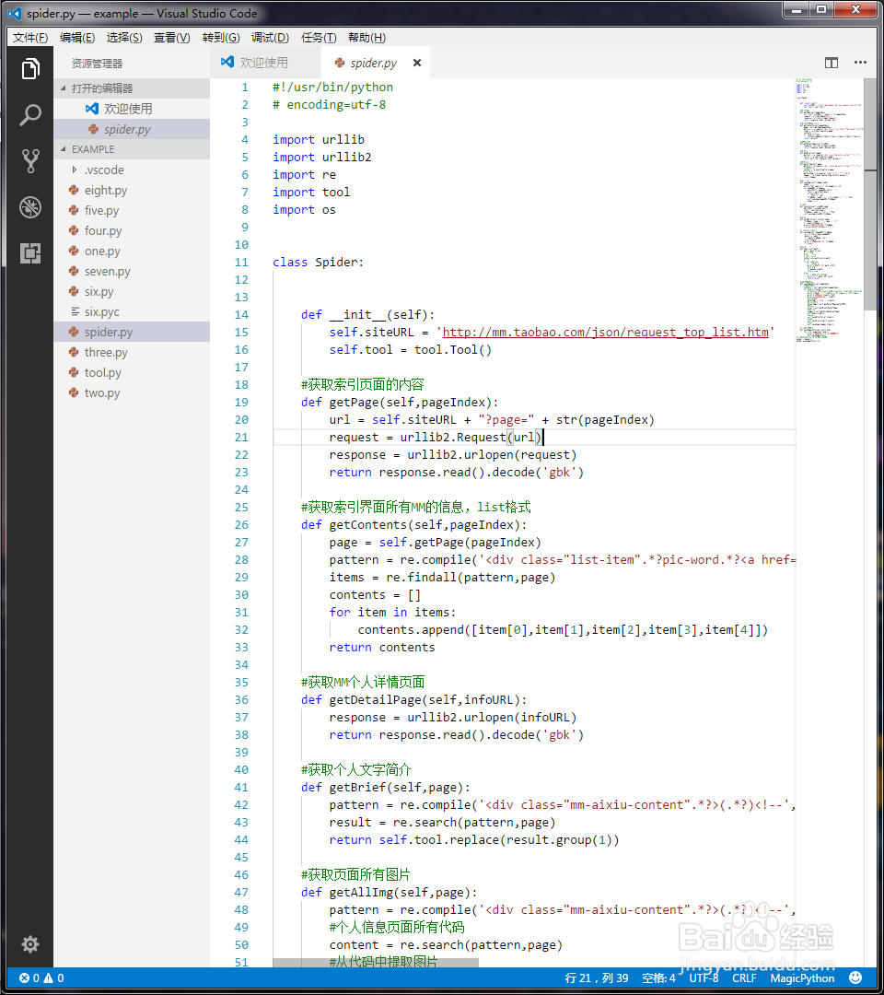Click the vertical scrollbar thumb
Image resolution: width=884 pixels, height=995 pixels.
click(870, 194)
